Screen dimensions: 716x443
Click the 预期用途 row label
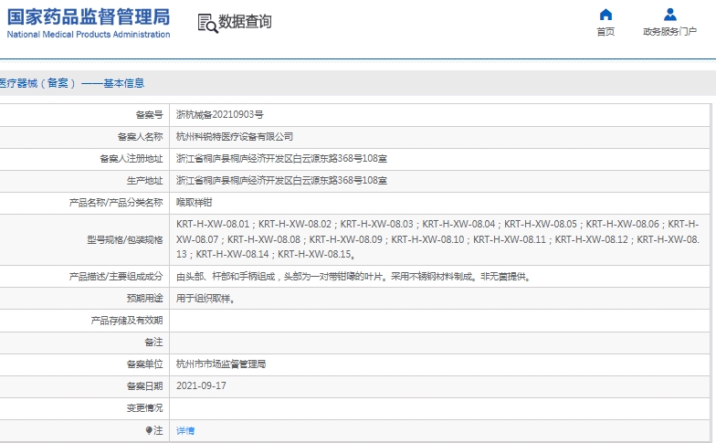tap(144, 298)
